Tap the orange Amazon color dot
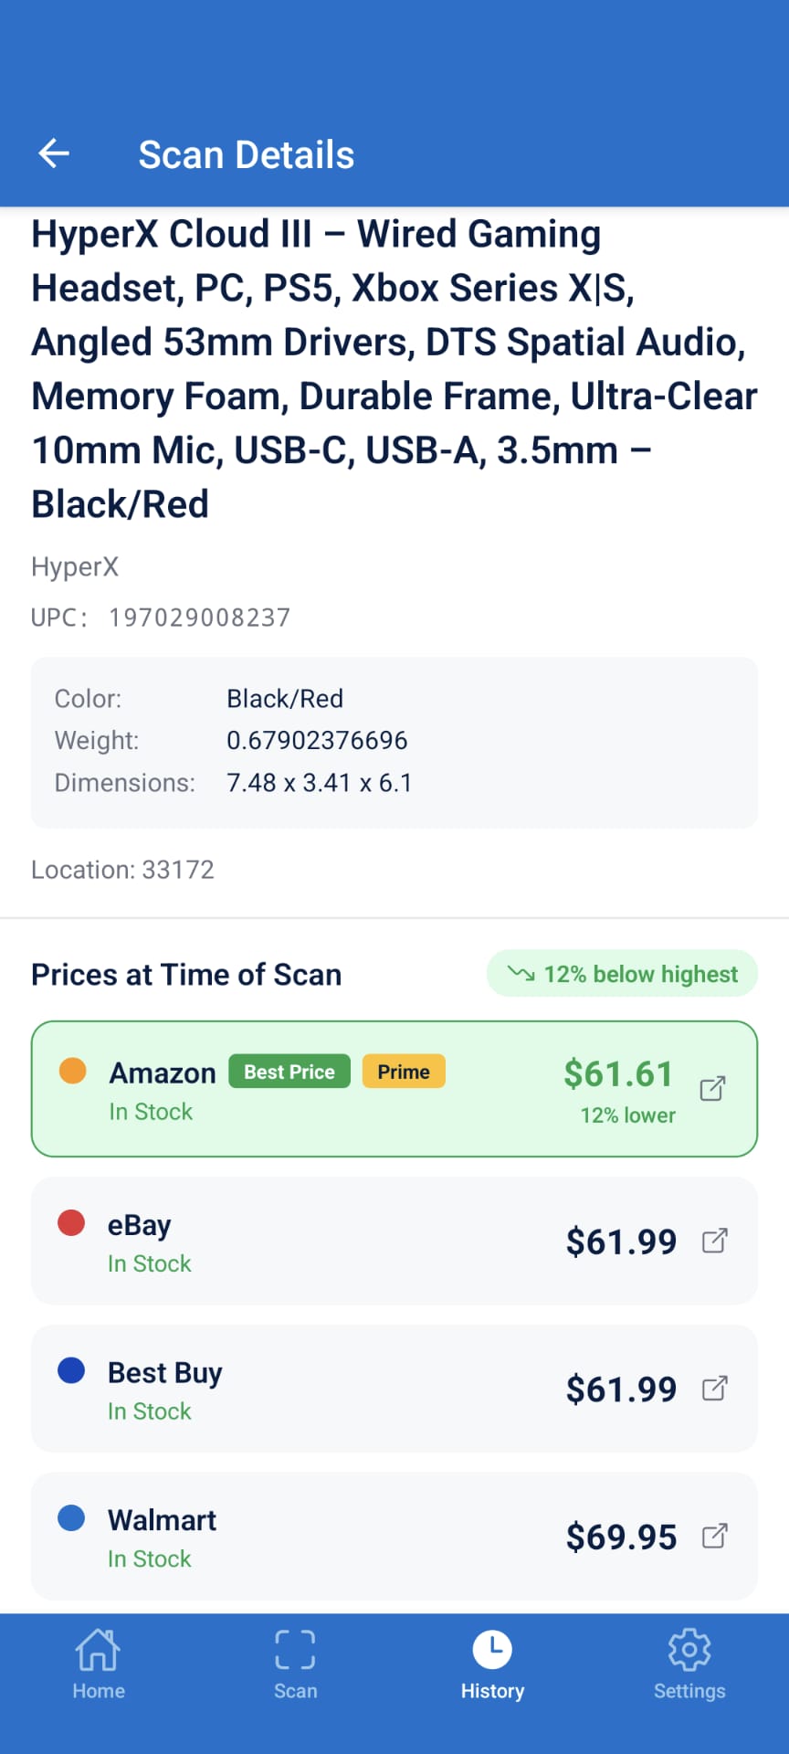Image resolution: width=789 pixels, height=1754 pixels. (x=72, y=1071)
